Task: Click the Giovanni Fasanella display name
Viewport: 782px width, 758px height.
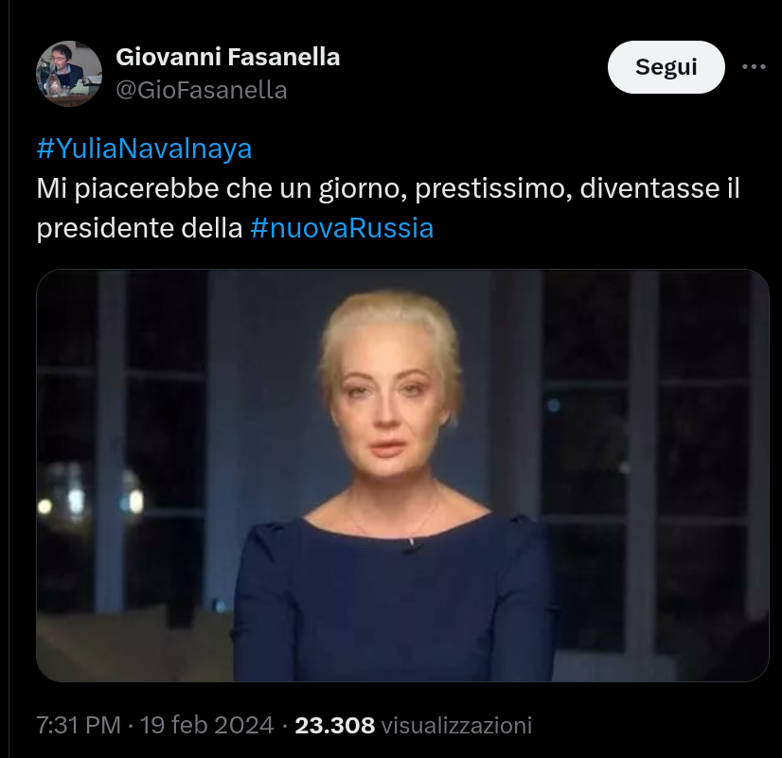Action: (227, 57)
